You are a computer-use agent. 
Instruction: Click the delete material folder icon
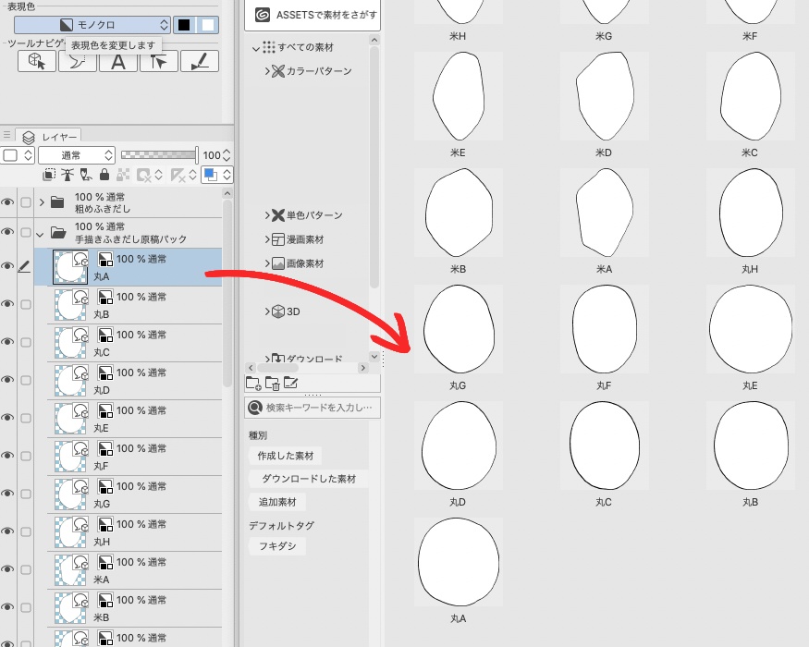[x=272, y=382]
